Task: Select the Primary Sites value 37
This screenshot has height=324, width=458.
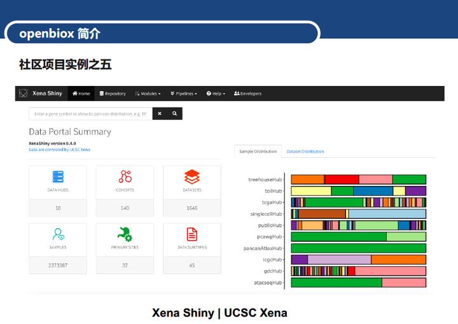Action: [x=125, y=265]
